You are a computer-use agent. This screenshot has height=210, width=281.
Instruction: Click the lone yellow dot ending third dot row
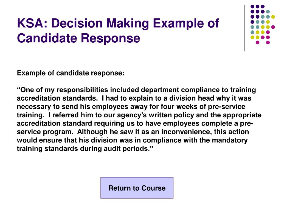pyautogui.click(x=273, y=17)
